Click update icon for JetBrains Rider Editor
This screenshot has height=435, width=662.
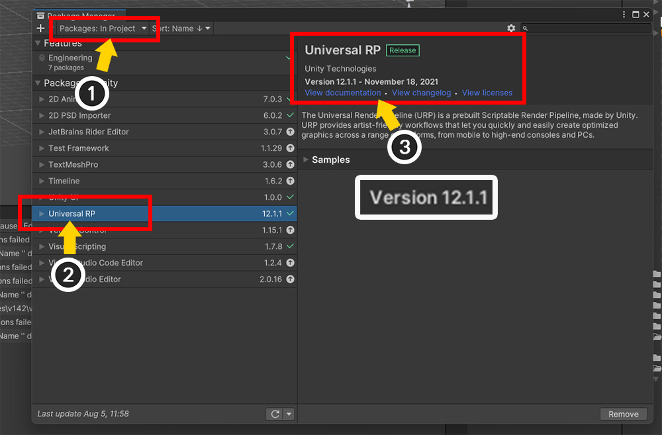tap(291, 132)
